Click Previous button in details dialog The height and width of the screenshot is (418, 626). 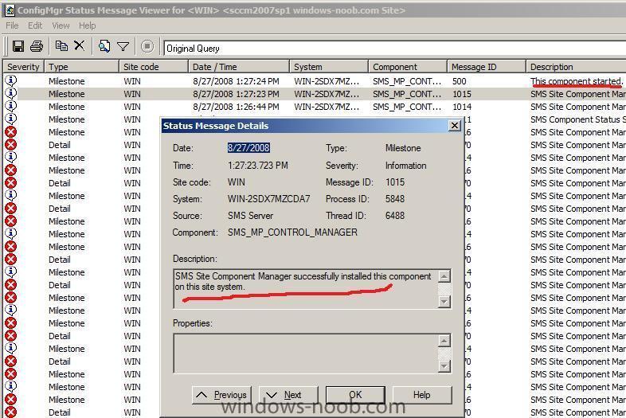tap(221, 395)
